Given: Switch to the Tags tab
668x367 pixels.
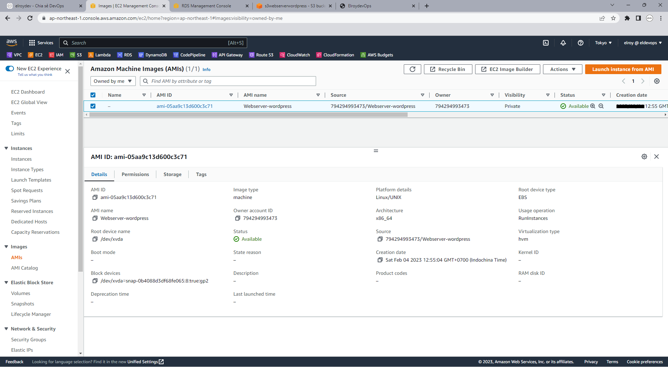Looking at the screenshot, I should pos(201,174).
